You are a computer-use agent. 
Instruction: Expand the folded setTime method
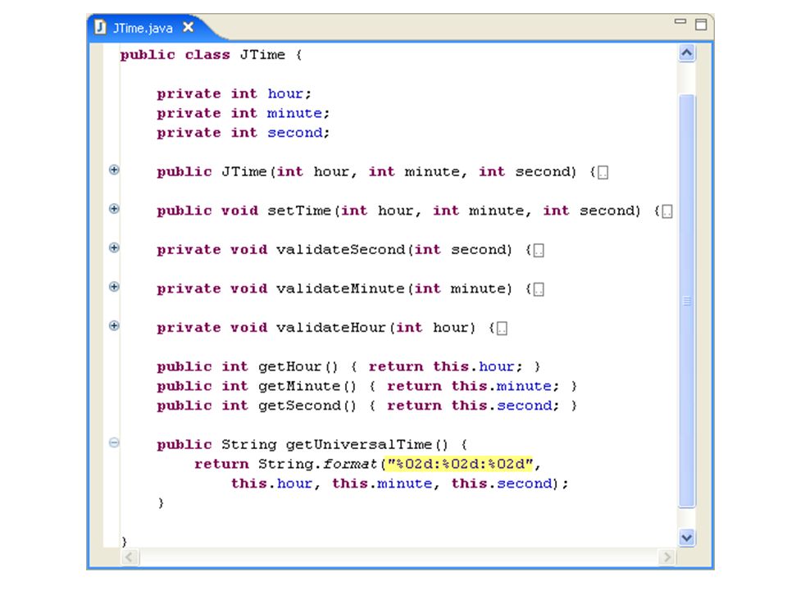click(114, 209)
